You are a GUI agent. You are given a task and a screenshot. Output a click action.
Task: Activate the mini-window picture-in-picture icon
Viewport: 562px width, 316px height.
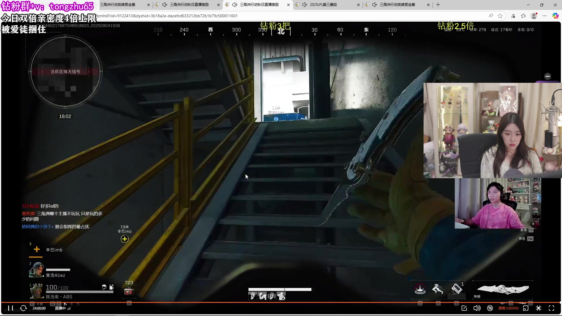pos(526,308)
